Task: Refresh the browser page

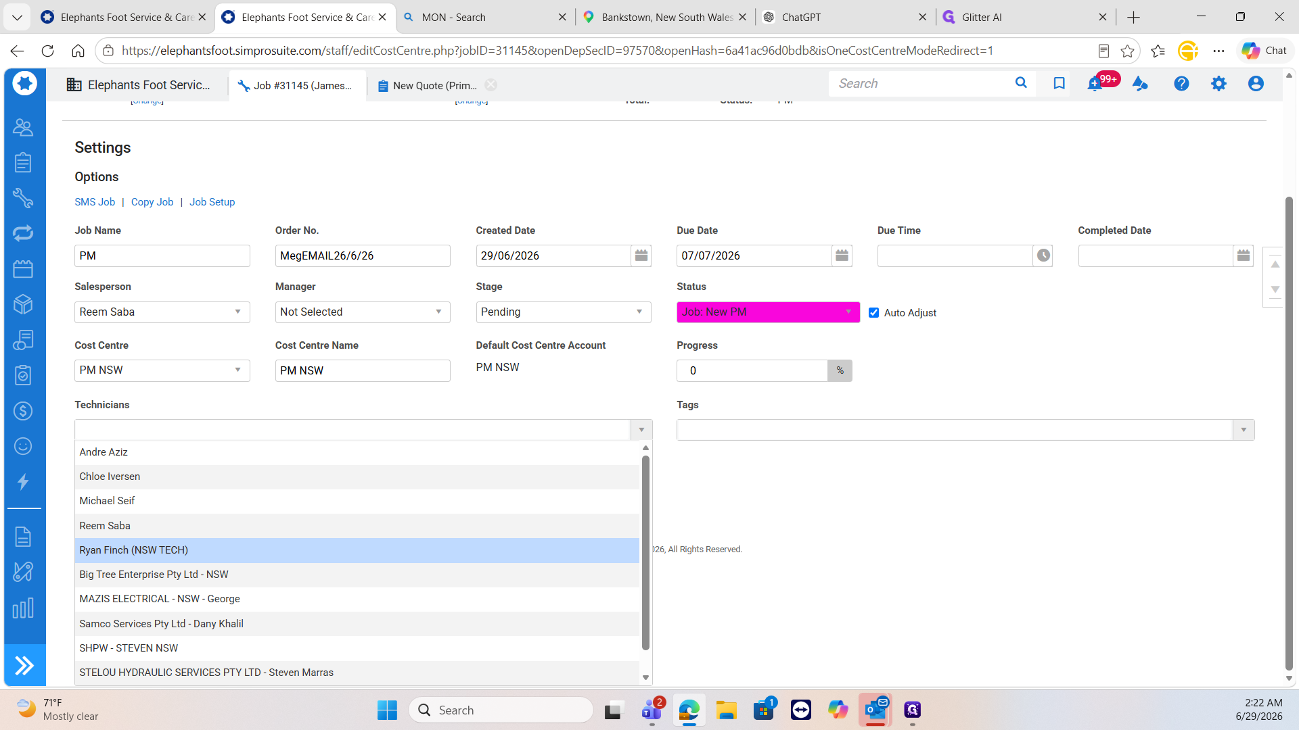Action: click(47, 51)
